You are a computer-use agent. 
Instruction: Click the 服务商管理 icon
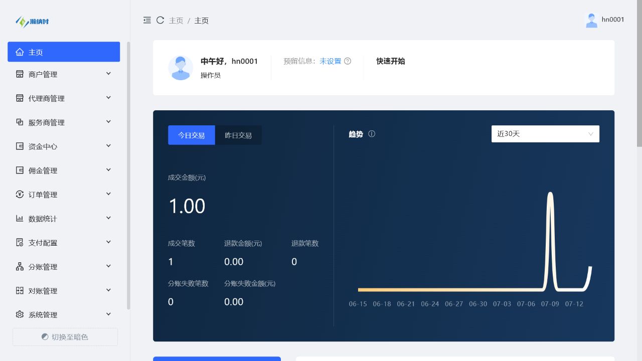[20, 122]
